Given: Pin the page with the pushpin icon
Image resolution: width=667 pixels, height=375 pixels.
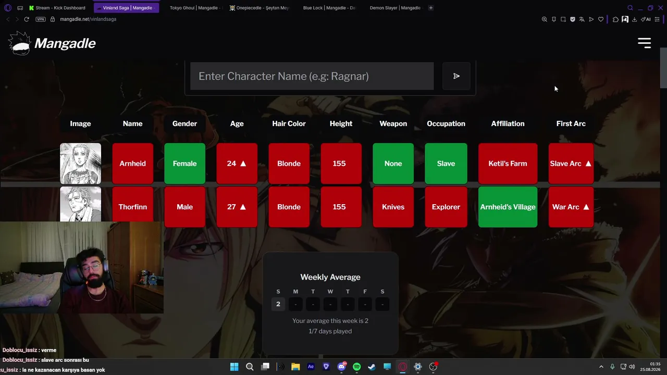Looking at the screenshot, I should pyautogui.click(x=554, y=19).
